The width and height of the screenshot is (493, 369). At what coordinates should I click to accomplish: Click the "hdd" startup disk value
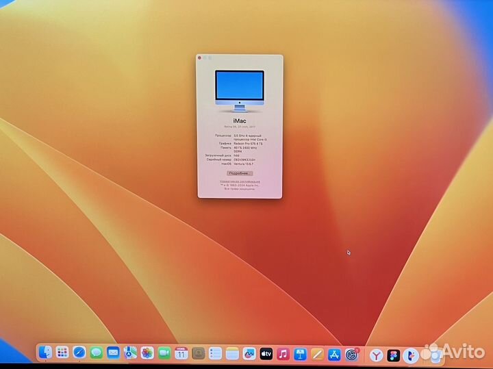coord(236,155)
